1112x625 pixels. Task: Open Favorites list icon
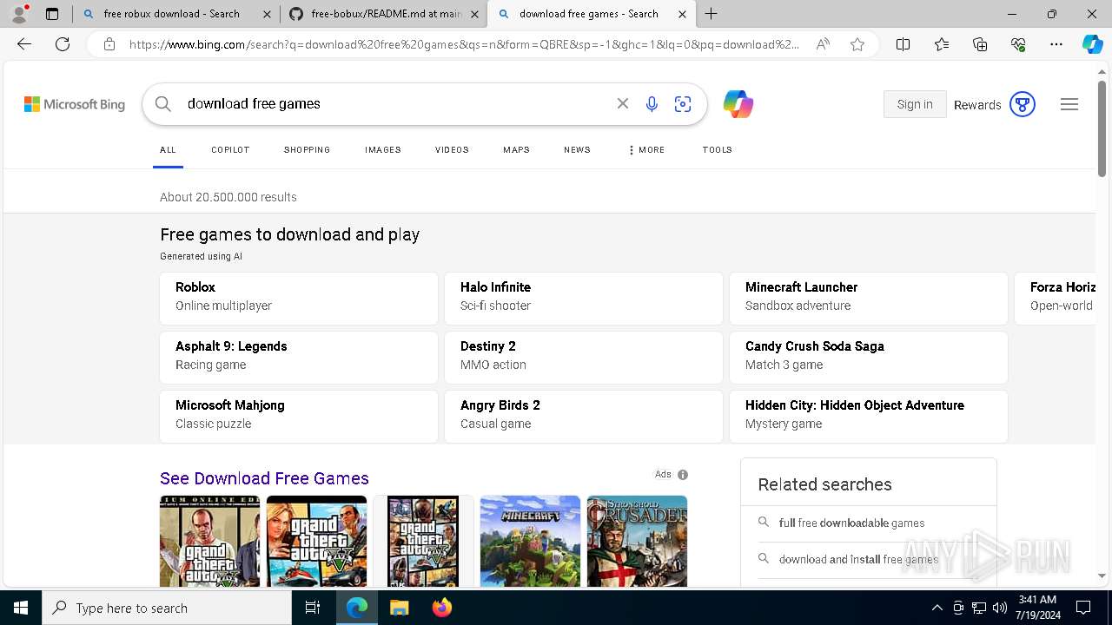(942, 44)
